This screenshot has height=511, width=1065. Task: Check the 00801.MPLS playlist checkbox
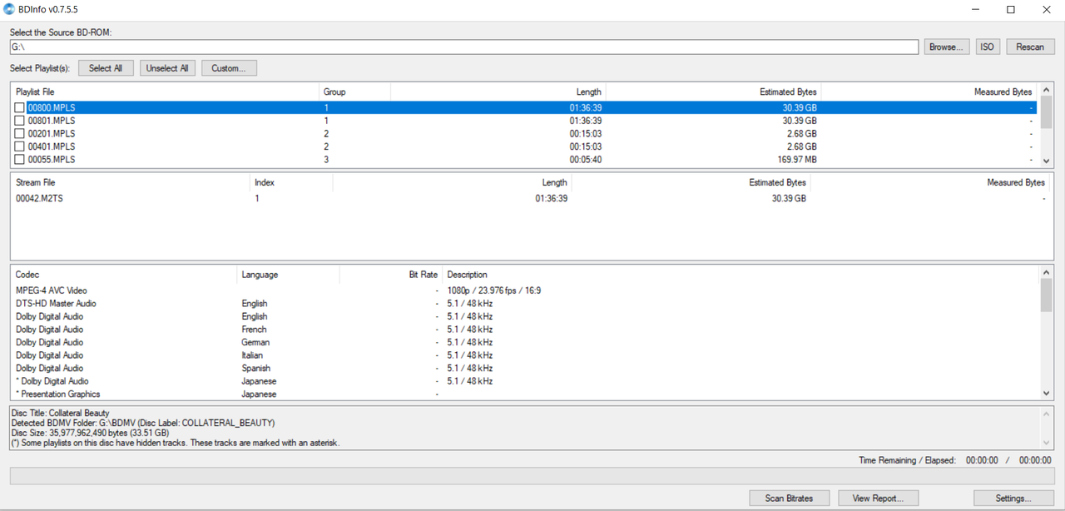(19, 121)
